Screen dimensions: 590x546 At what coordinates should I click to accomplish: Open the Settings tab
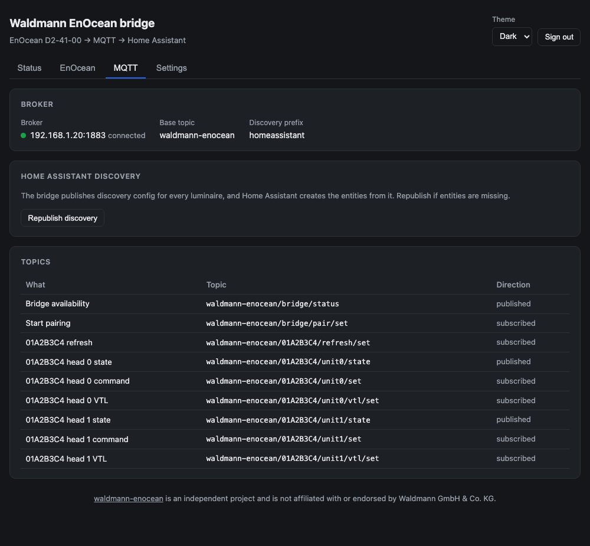172,68
